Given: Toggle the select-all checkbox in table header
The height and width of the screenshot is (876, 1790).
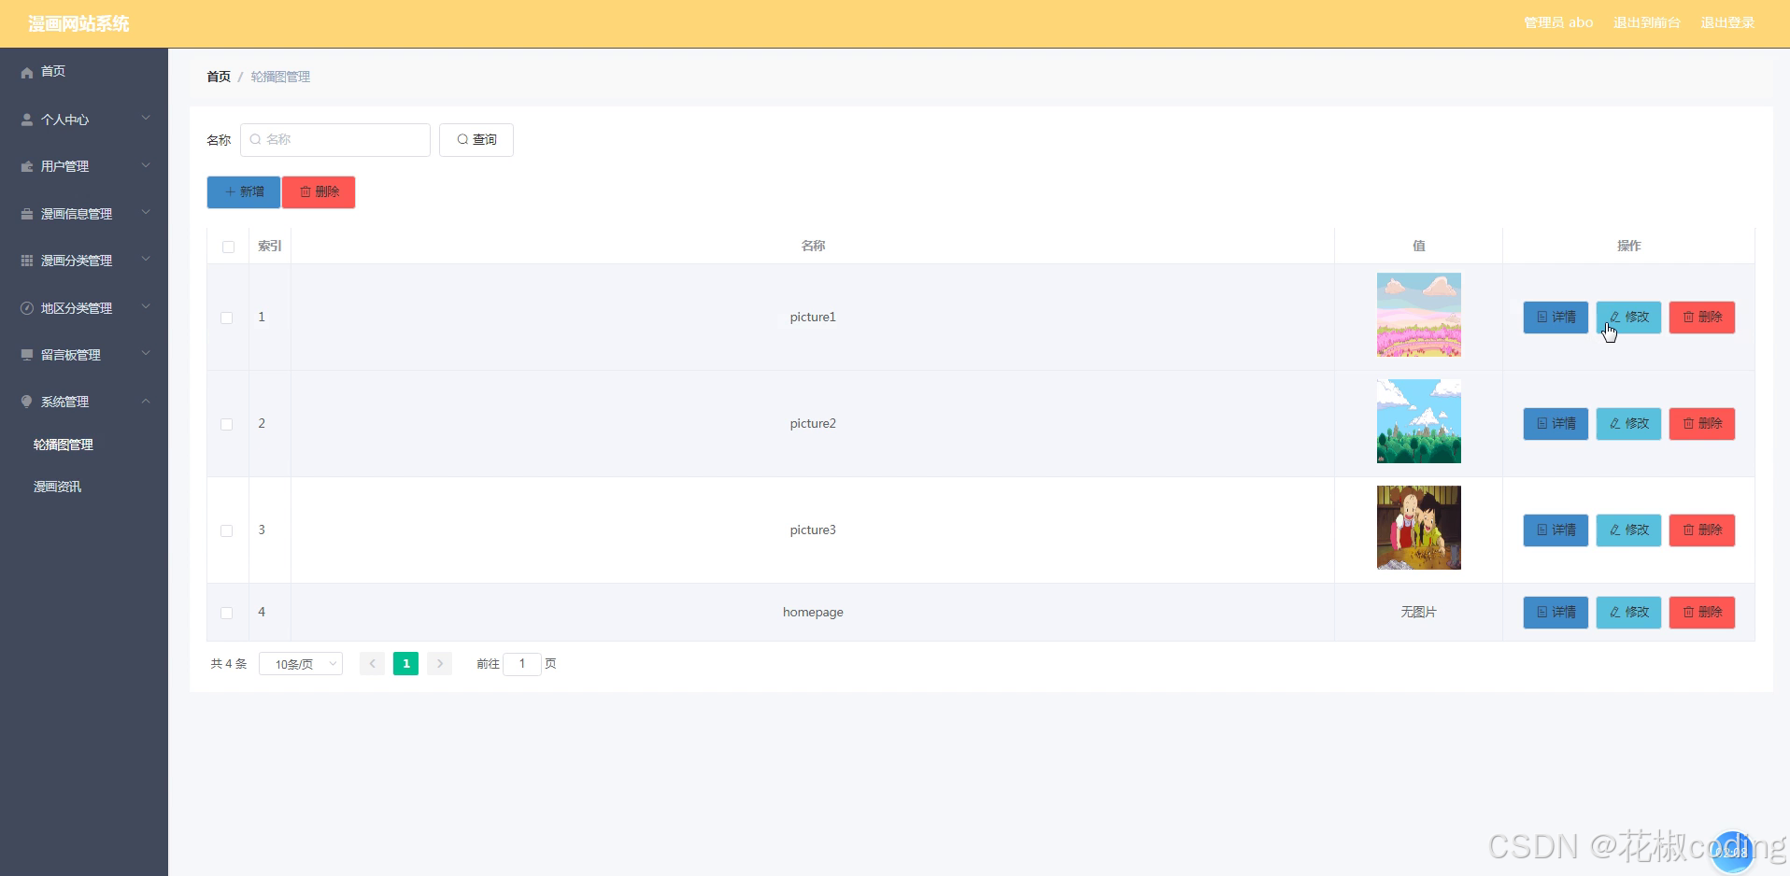Looking at the screenshot, I should (x=228, y=247).
